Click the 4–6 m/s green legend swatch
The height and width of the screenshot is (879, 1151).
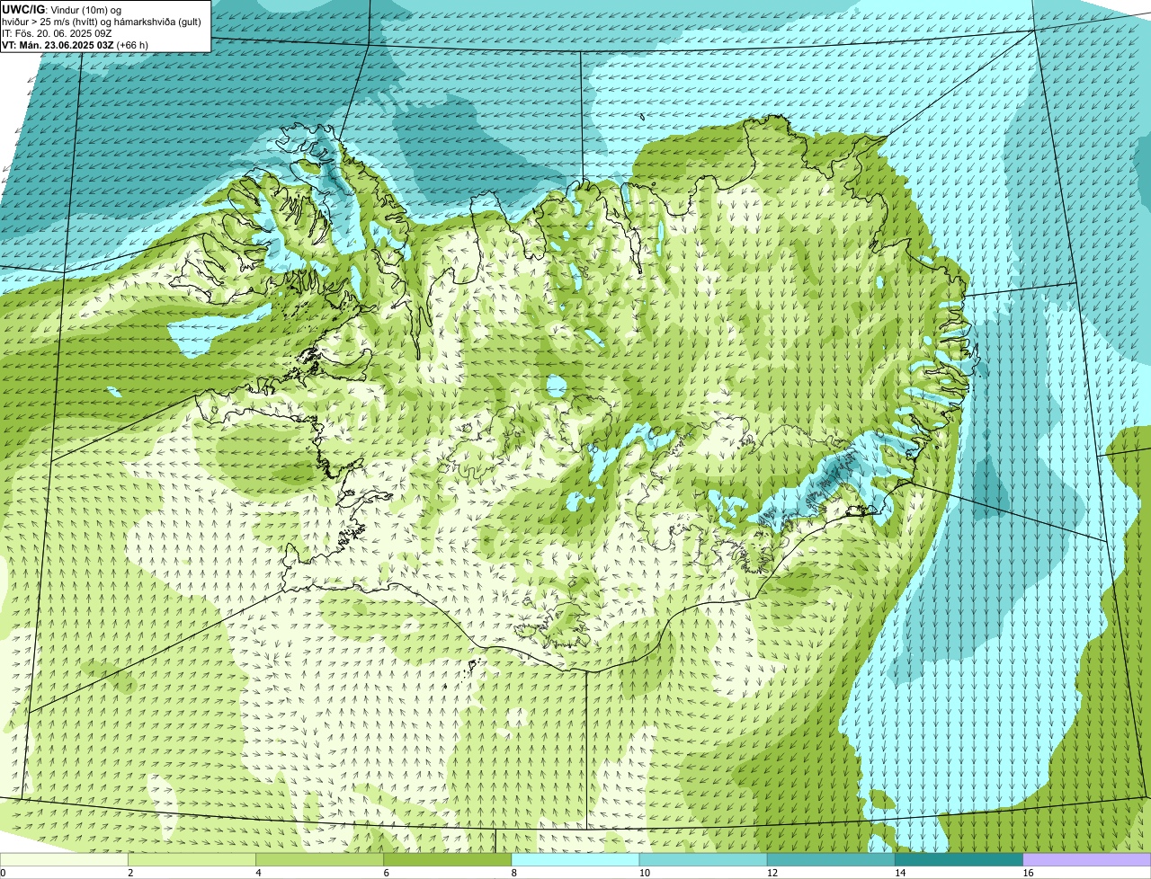point(320,859)
